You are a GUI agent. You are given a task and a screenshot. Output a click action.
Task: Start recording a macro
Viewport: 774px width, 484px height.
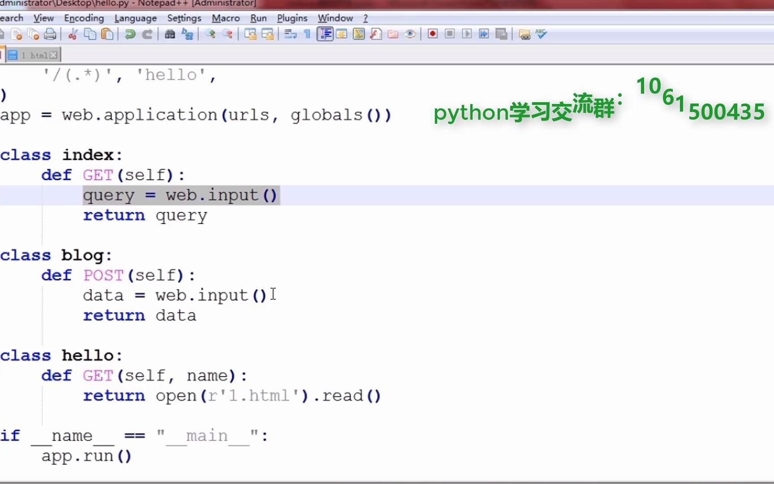click(432, 34)
